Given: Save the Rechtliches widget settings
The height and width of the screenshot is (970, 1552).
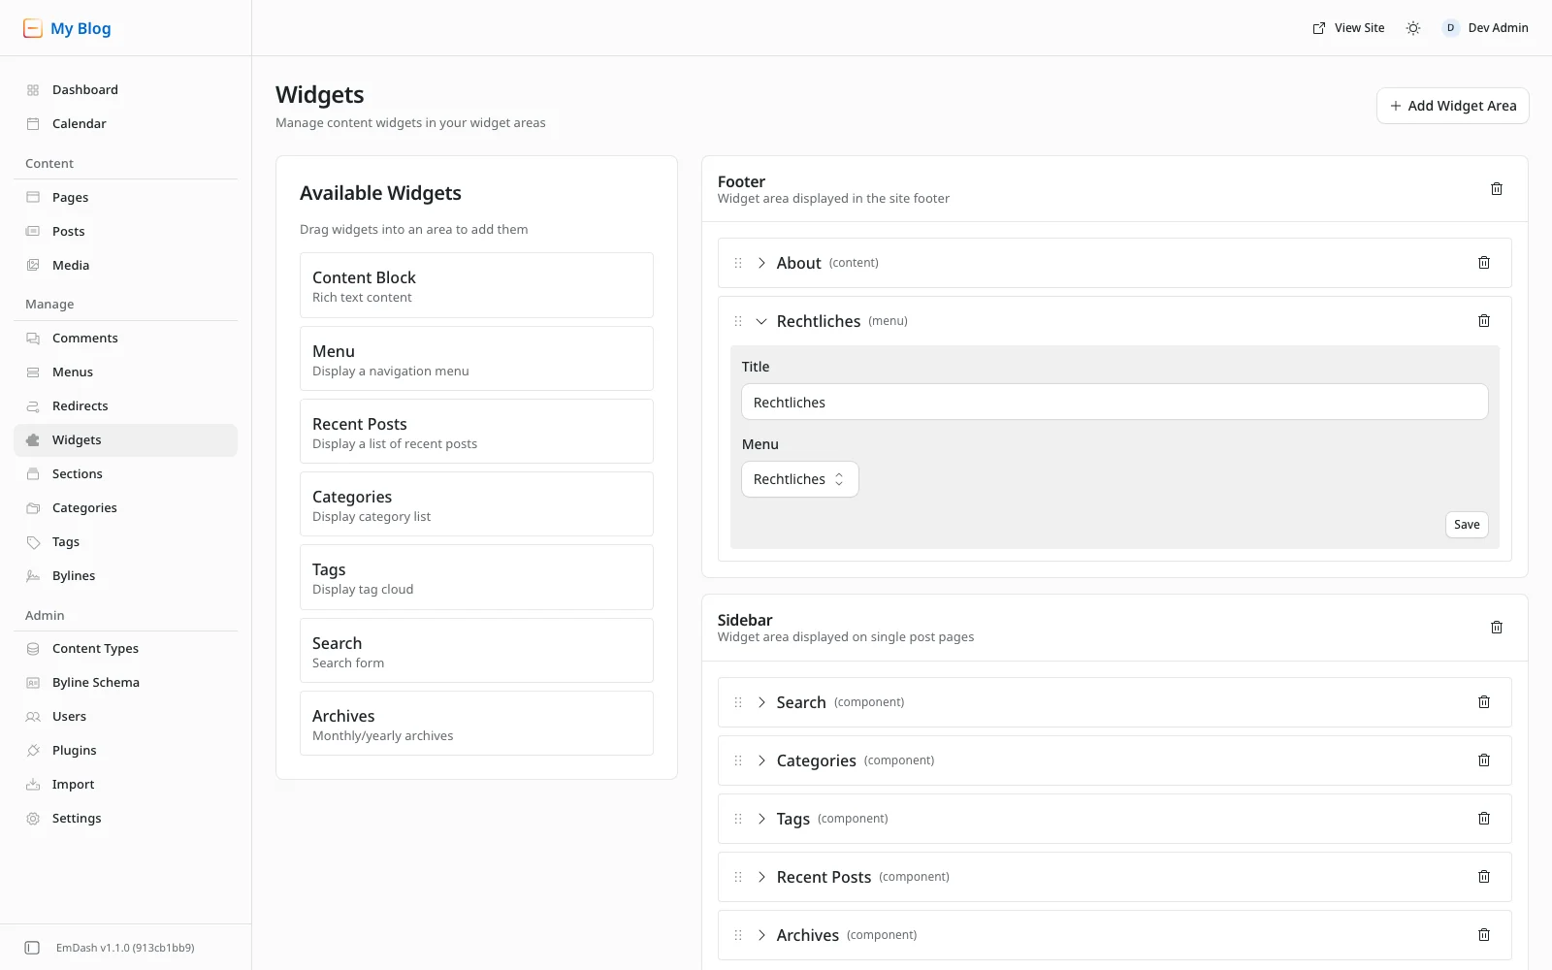Looking at the screenshot, I should (1467, 525).
